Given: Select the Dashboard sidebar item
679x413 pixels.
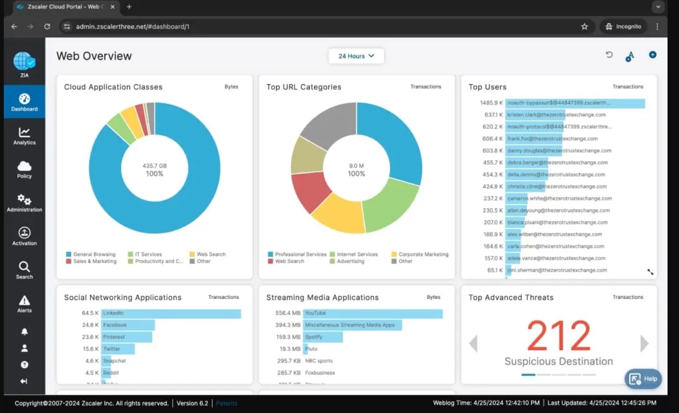Looking at the screenshot, I should [x=24, y=102].
